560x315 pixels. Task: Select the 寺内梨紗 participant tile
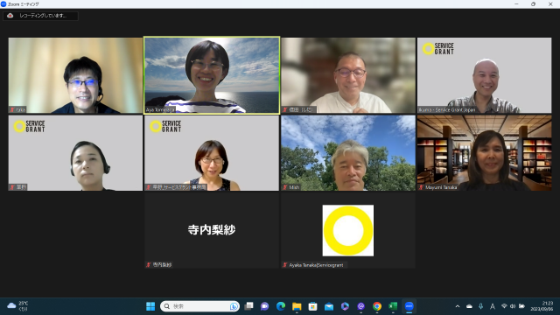pyautogui.click(x=212, y=230)
